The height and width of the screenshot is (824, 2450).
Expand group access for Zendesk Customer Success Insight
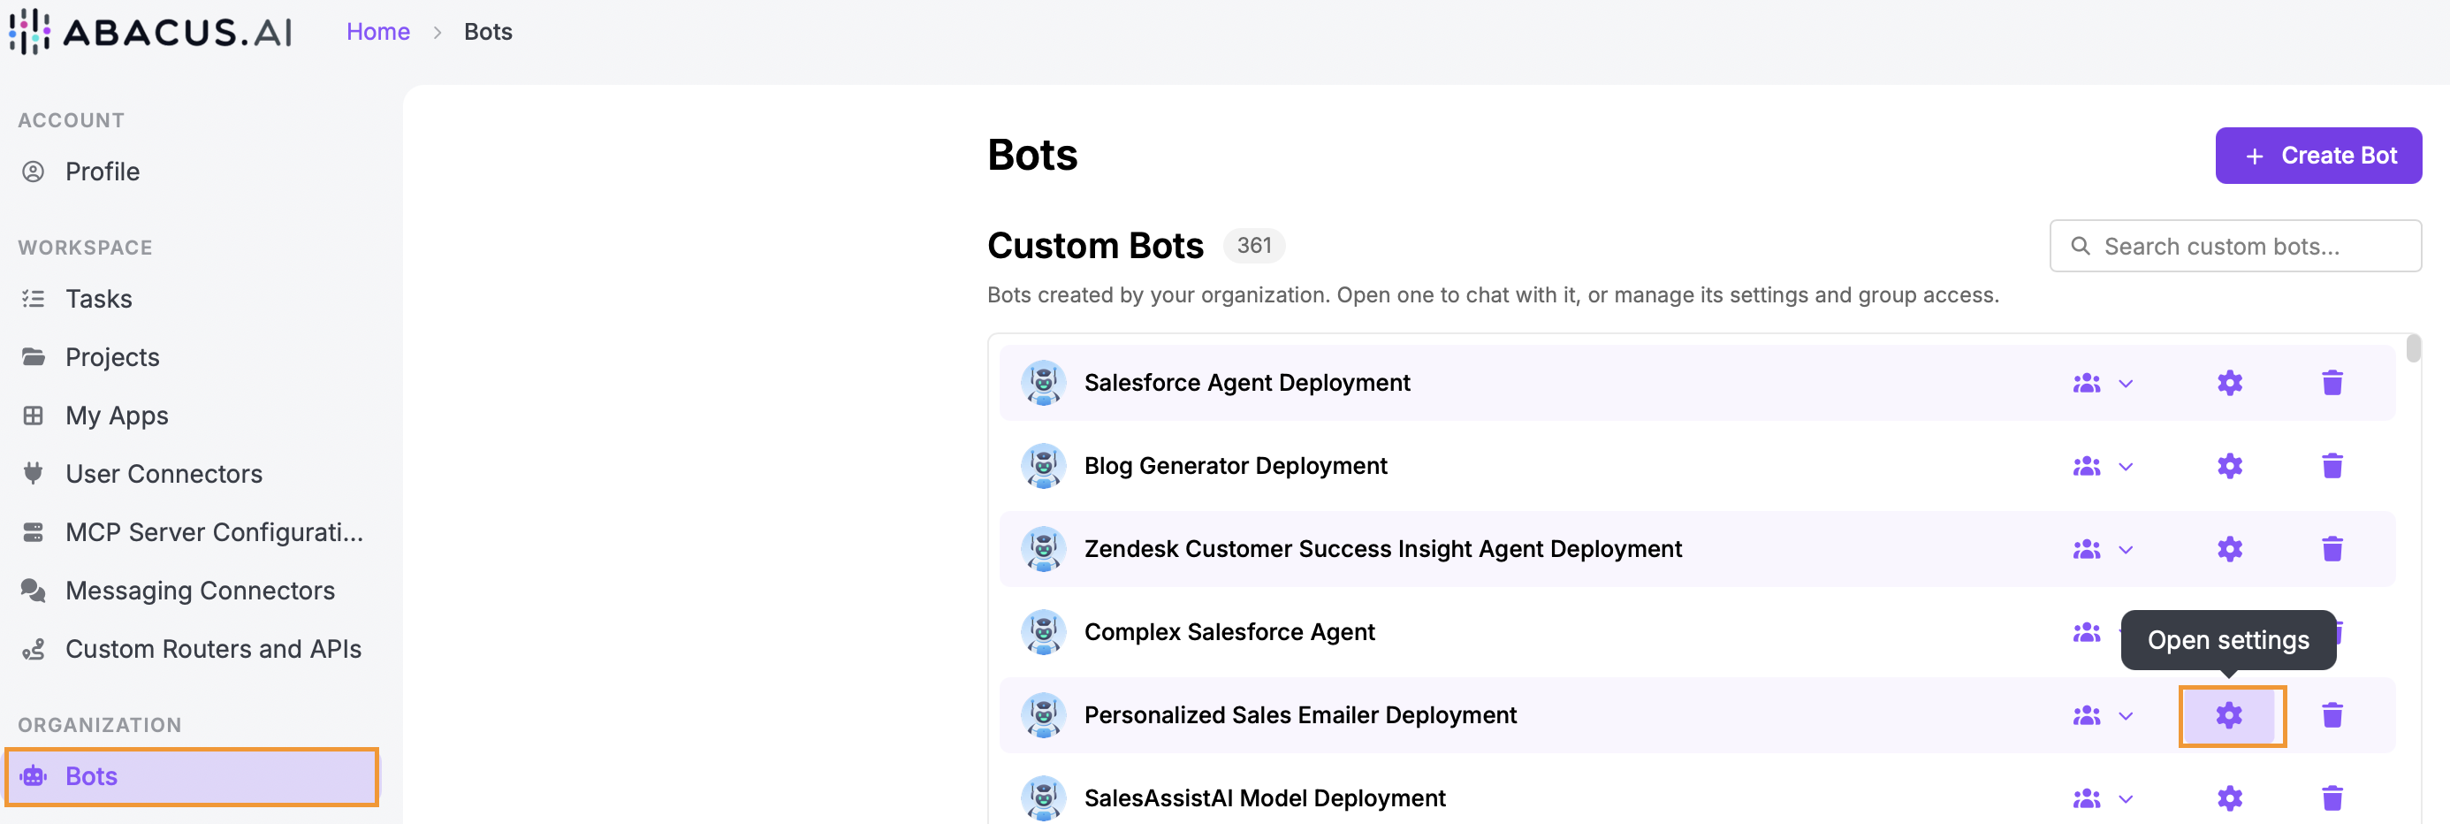click(x=2103, y=549)
